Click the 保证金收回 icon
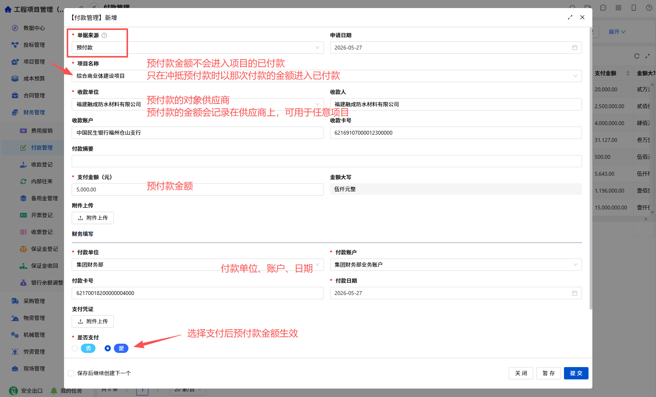 tap(23, 266)
